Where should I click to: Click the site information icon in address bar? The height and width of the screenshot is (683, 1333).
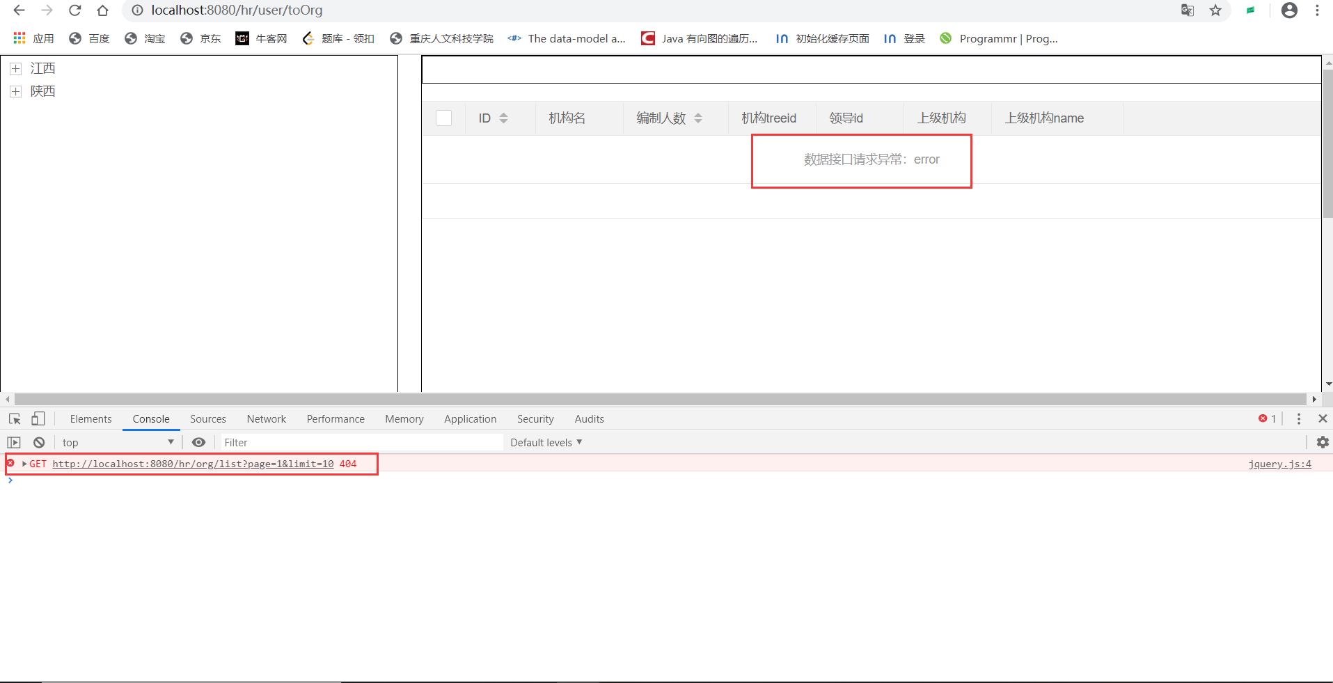(x=138, y=10)
